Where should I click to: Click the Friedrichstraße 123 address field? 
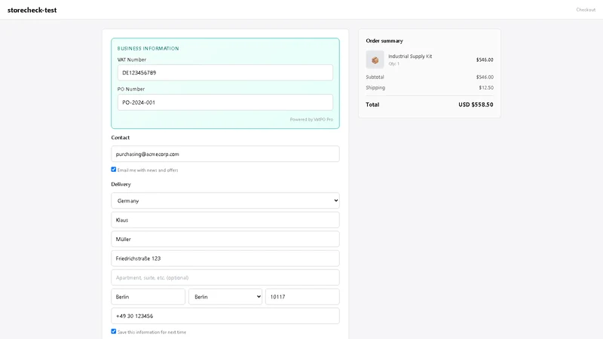coord(225,258)
